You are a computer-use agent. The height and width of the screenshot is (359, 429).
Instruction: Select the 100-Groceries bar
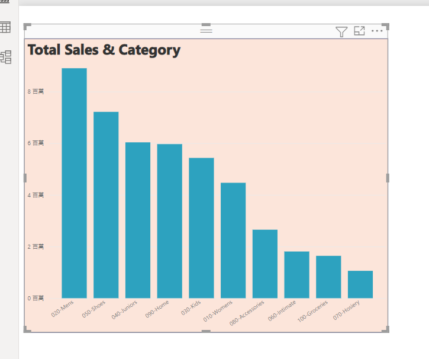pos(328,277)
